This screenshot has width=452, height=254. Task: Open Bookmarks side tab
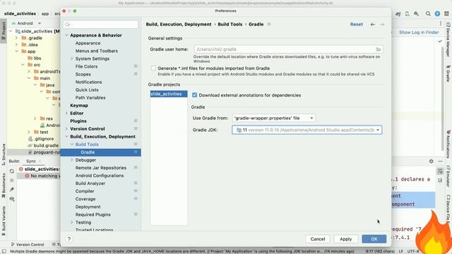pos(4,186)
